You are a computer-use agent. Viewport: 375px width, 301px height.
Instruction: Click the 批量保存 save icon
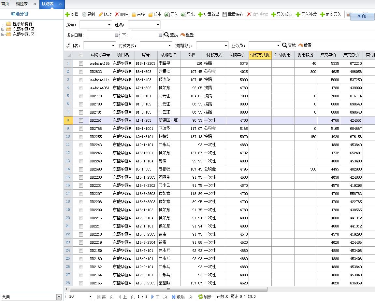pyautogui.click(x=224, y=15)
